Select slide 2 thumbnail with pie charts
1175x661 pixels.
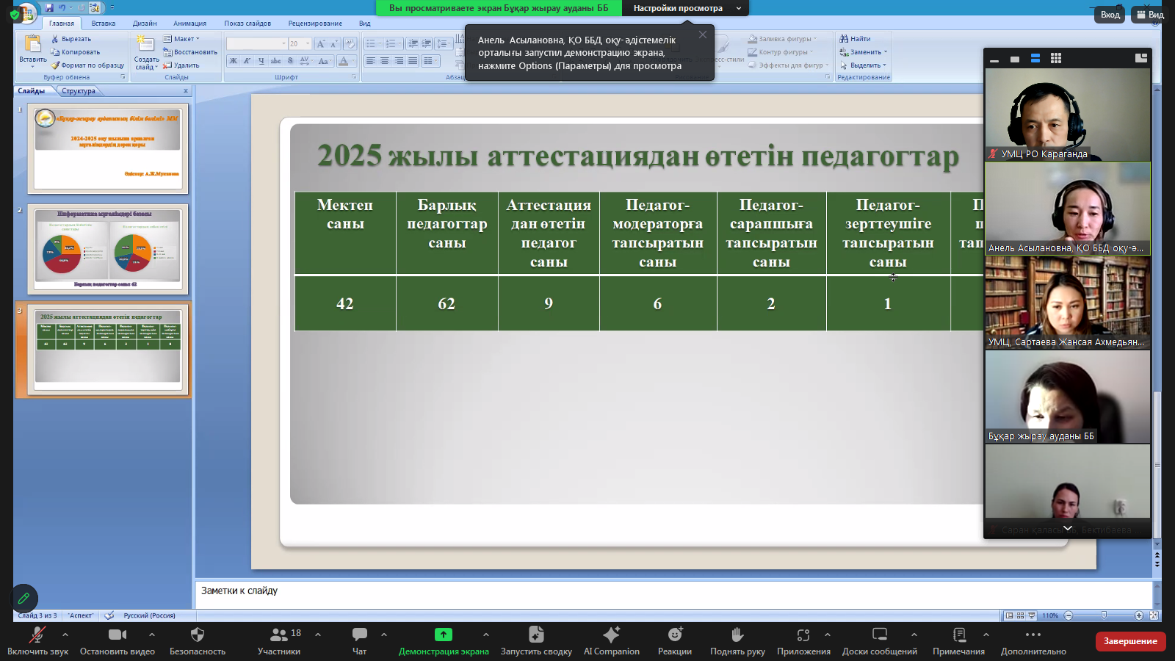click(108, 250)
